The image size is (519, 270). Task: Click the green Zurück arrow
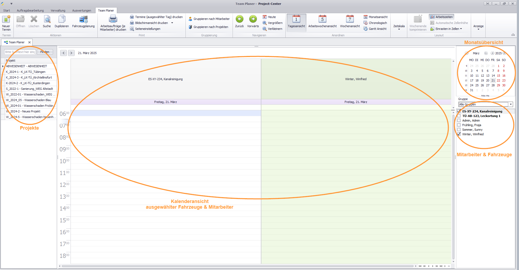(239, 19)
